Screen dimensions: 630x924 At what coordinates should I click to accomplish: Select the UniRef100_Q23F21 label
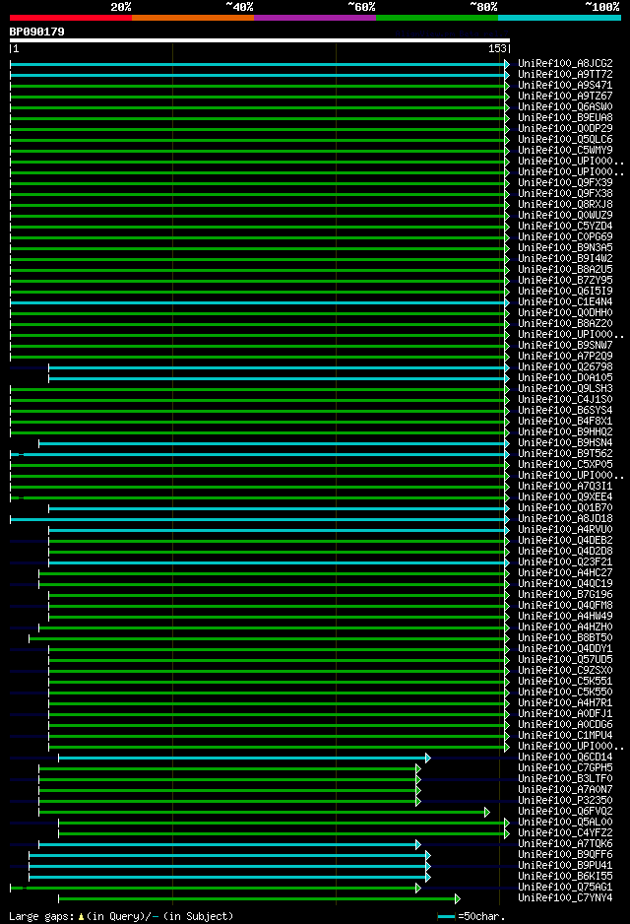tap(565, 562)
